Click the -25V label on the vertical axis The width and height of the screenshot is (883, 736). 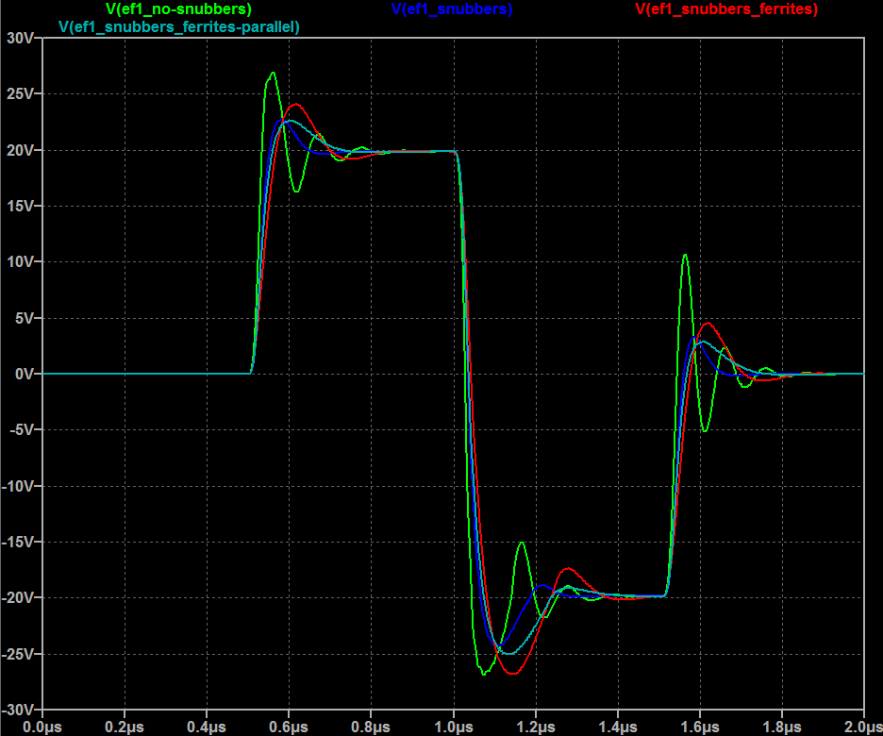(18, 653)
